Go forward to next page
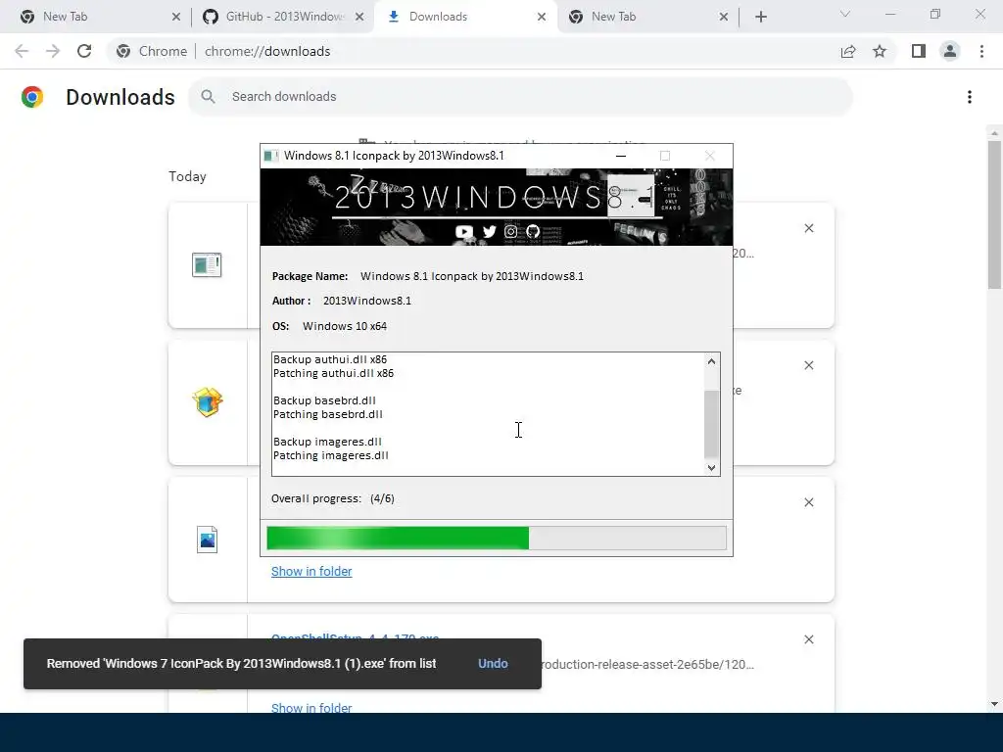 (53, 51)
